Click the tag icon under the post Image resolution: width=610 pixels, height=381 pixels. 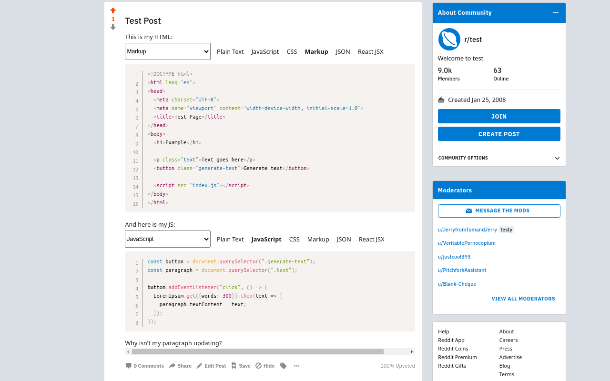(283, 366)
